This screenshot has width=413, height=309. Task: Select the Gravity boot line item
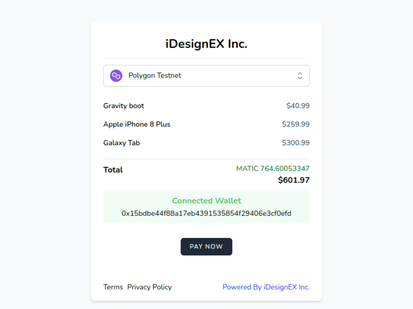(x=123, y=106)
